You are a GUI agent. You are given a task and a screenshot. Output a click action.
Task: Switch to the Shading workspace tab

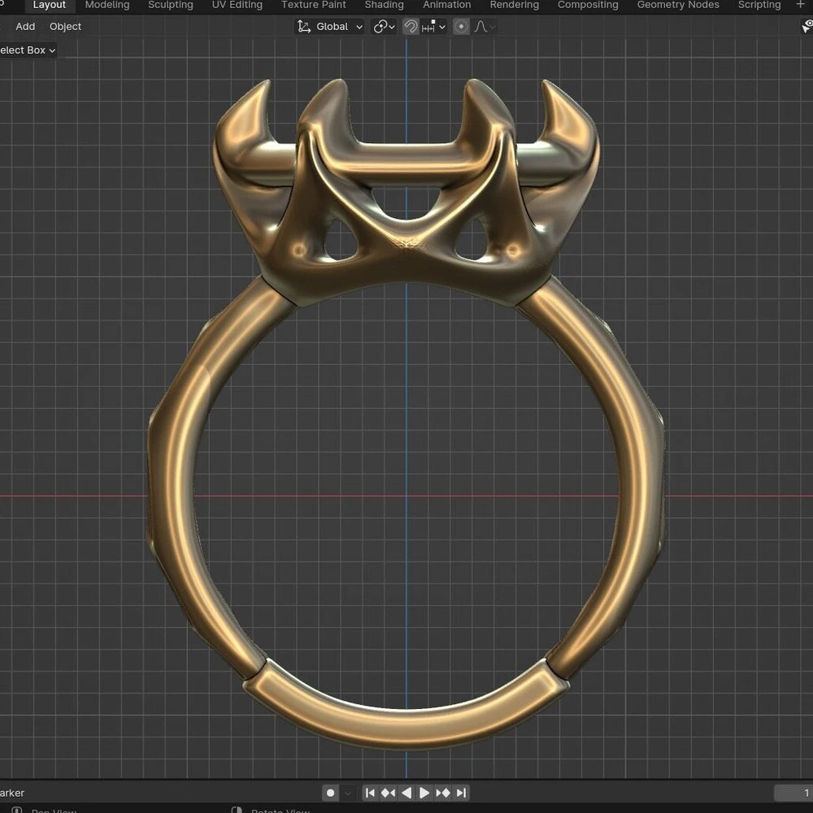[x=384, y=5]
